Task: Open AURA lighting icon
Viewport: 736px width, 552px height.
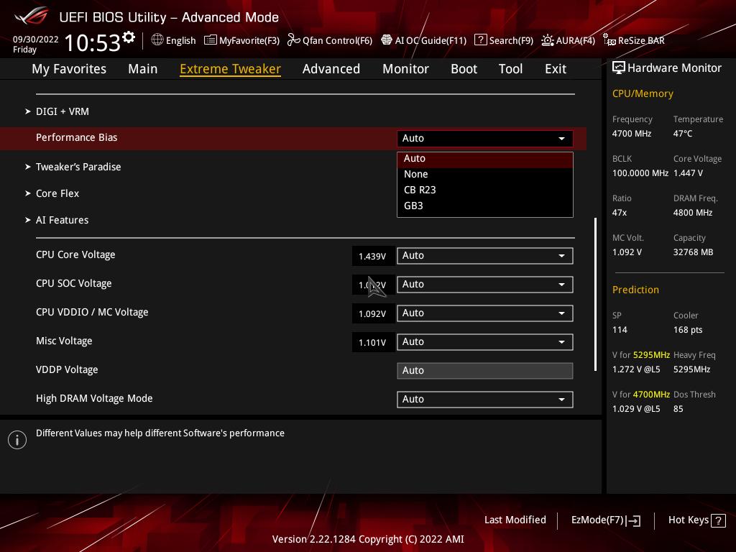Action: (x=547, y=40)
